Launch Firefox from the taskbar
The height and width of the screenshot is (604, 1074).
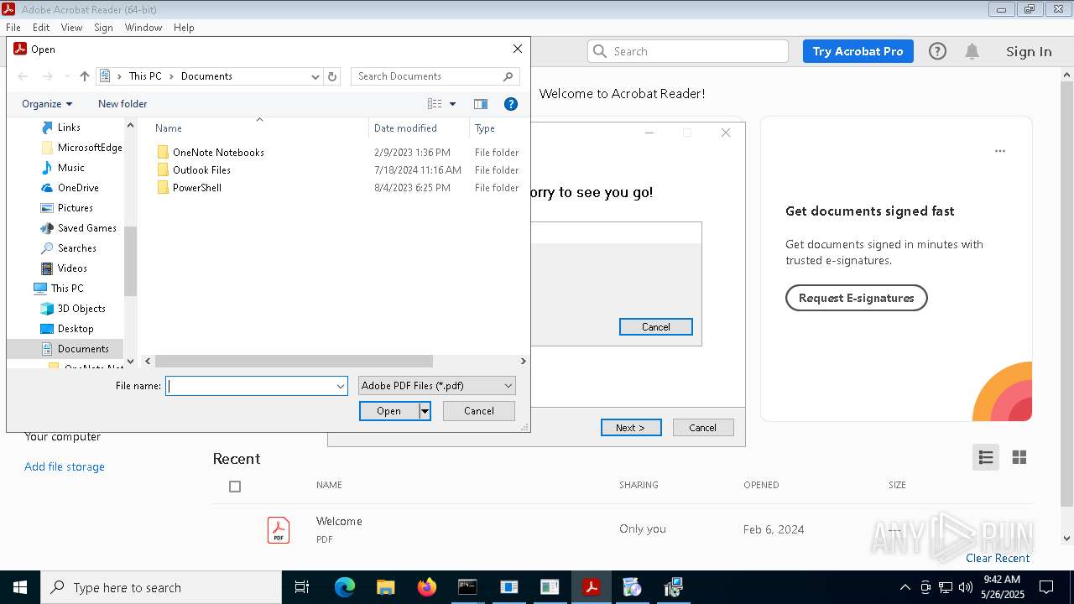(x=426, y=587)
